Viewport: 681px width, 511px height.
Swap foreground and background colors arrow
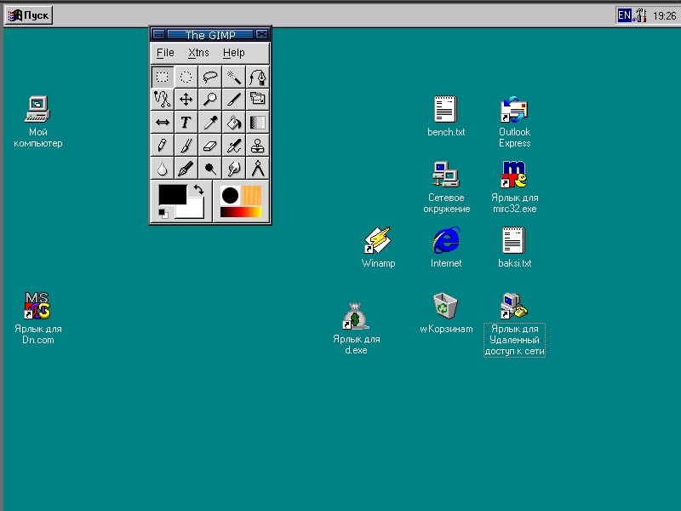coord(198,189)
